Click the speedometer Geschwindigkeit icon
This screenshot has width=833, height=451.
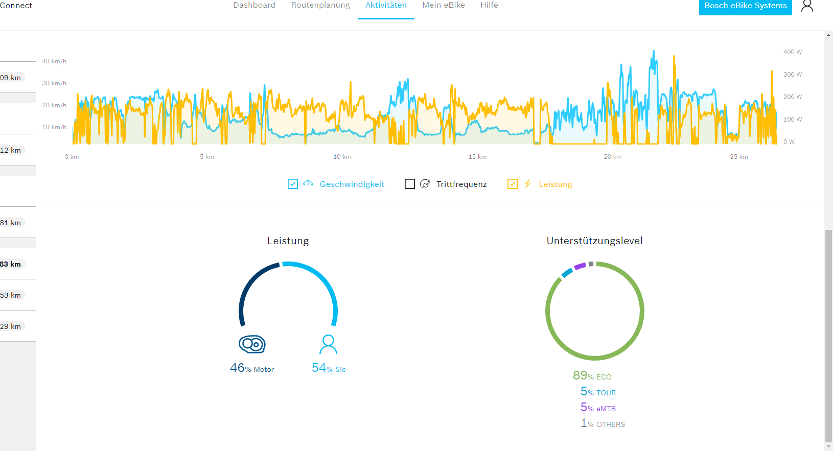[x=308, y=184]
